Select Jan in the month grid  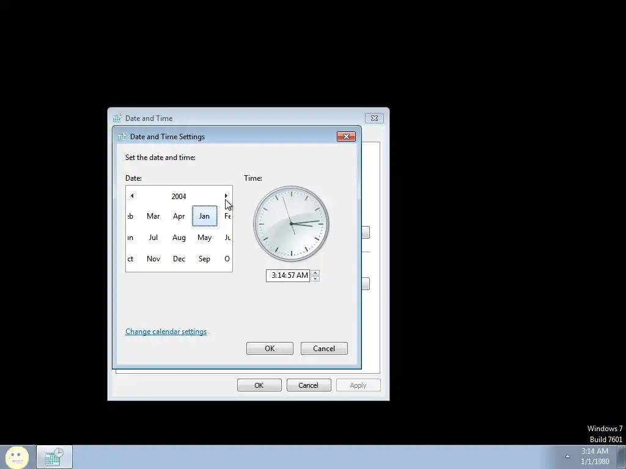[x=204, y=216]
